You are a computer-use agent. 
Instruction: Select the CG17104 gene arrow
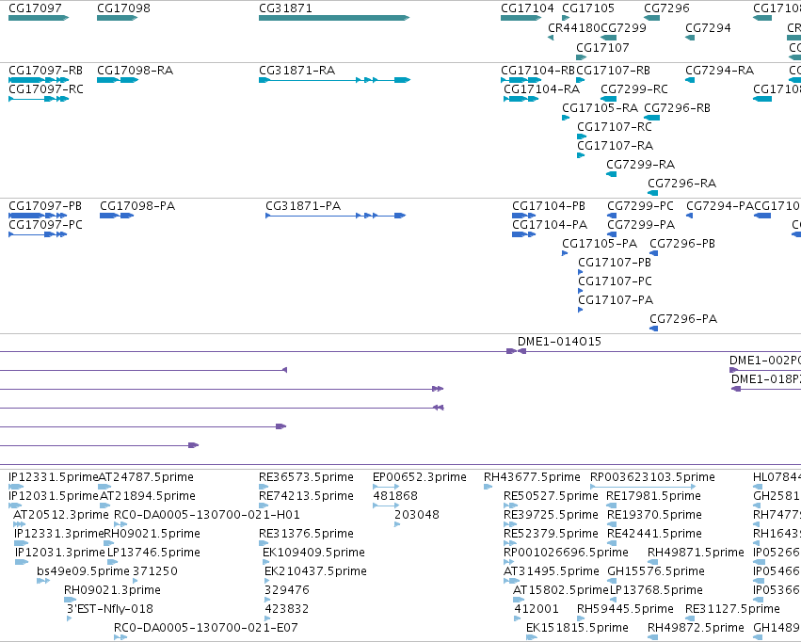tap(521, 18)
